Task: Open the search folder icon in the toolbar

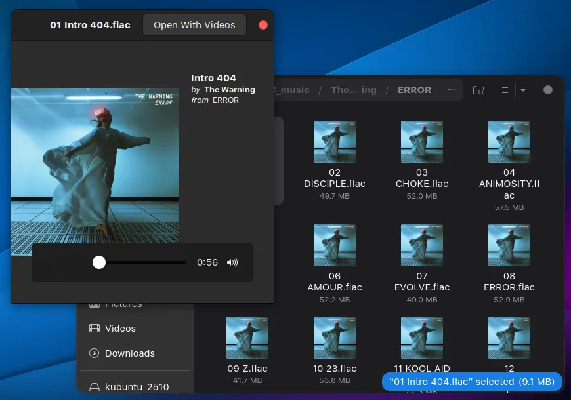Action: tap(478, 90)
